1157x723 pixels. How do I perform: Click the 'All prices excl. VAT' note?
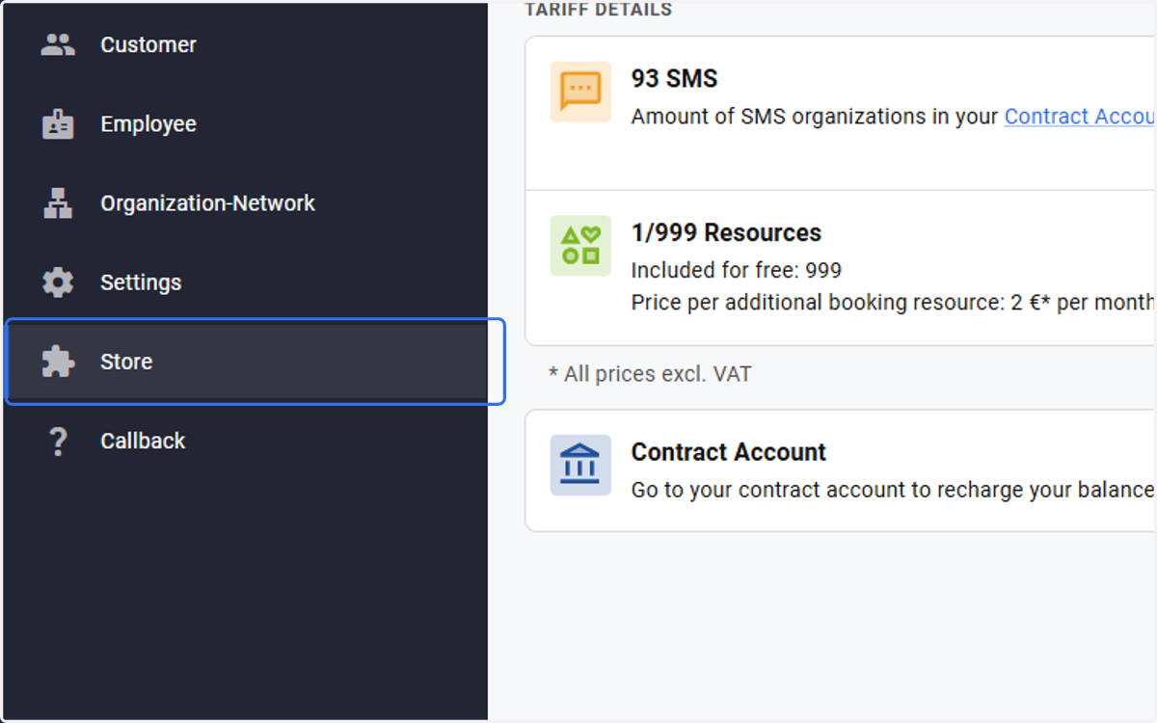point(650,374)
